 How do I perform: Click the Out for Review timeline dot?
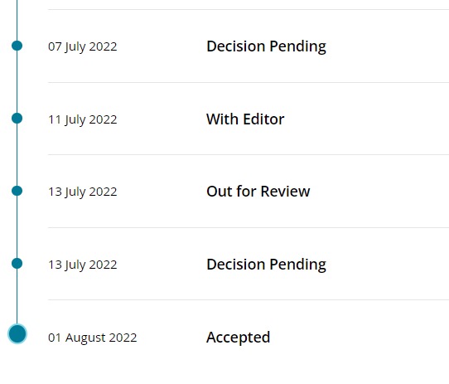click(x=17, y=191)
